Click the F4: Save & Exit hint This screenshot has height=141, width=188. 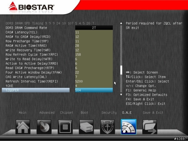point(140,99)
